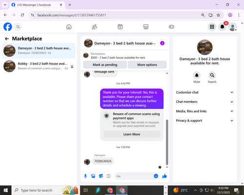Viewport: 244px width, 195px height.
Task: Open the $900 listing link in chat header
Action: [x=118, y=58]
